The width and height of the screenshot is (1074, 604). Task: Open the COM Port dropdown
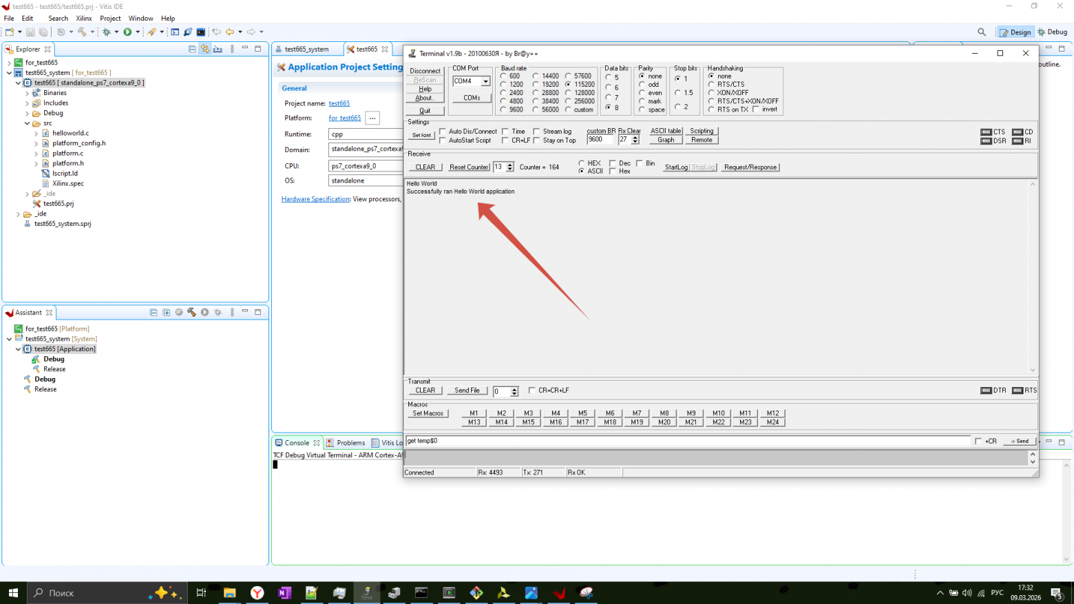[485, 81]
